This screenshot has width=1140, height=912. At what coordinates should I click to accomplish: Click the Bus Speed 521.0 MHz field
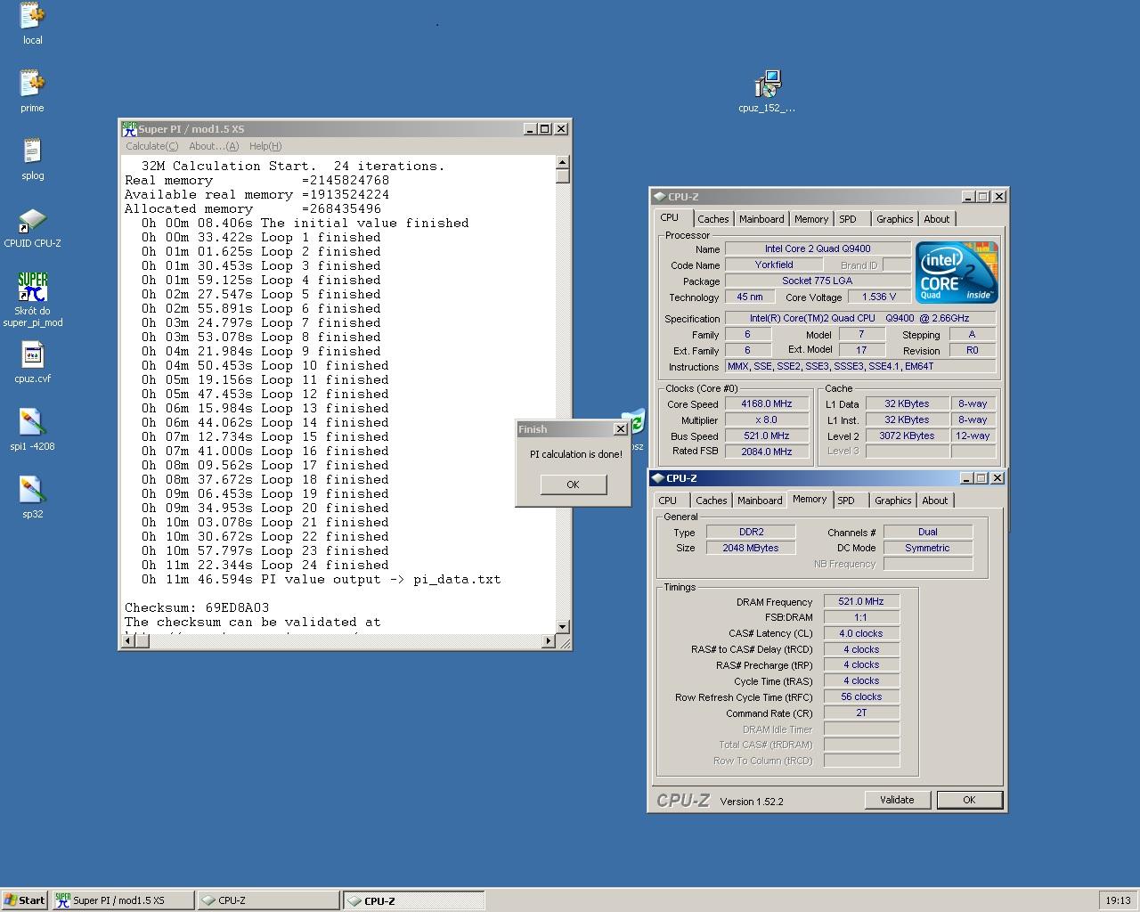pos(766,436)
